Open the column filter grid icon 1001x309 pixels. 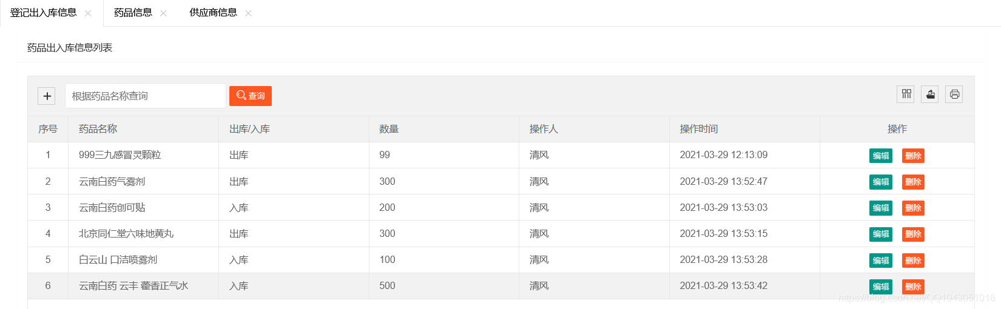pyautogui.click(x=906, y=94)
